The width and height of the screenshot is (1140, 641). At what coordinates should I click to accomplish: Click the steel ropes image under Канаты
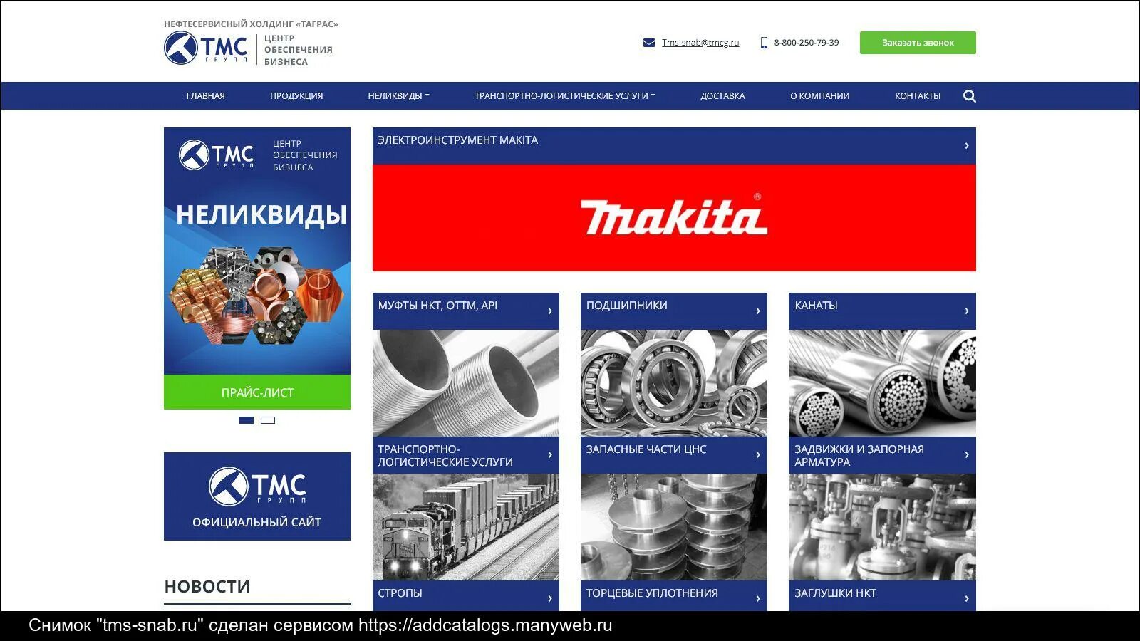point(882,383)
